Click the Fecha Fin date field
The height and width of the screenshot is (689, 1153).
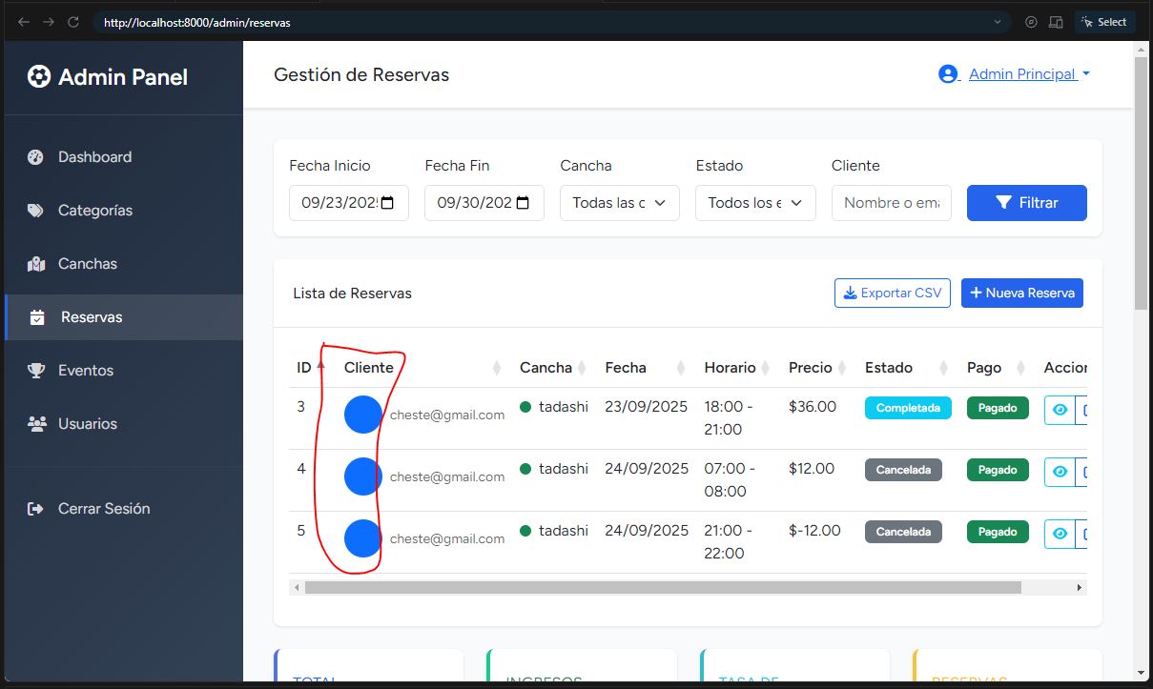tap(484, 203)
